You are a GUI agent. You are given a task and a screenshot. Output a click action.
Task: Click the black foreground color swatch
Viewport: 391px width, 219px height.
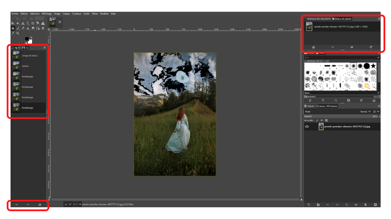tap(27, 39)
